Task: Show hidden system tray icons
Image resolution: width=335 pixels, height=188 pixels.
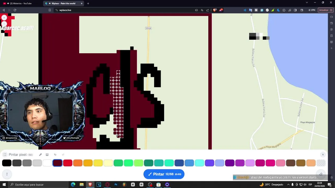Action: (x=288, y=185)
